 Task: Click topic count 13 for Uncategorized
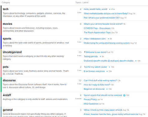coord(80,52)
